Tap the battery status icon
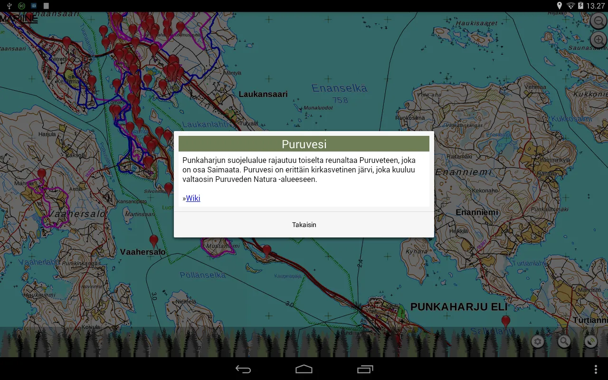 [580, 6]
